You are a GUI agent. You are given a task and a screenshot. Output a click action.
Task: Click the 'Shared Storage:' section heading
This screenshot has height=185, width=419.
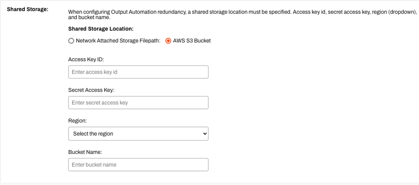coord(27,9)
